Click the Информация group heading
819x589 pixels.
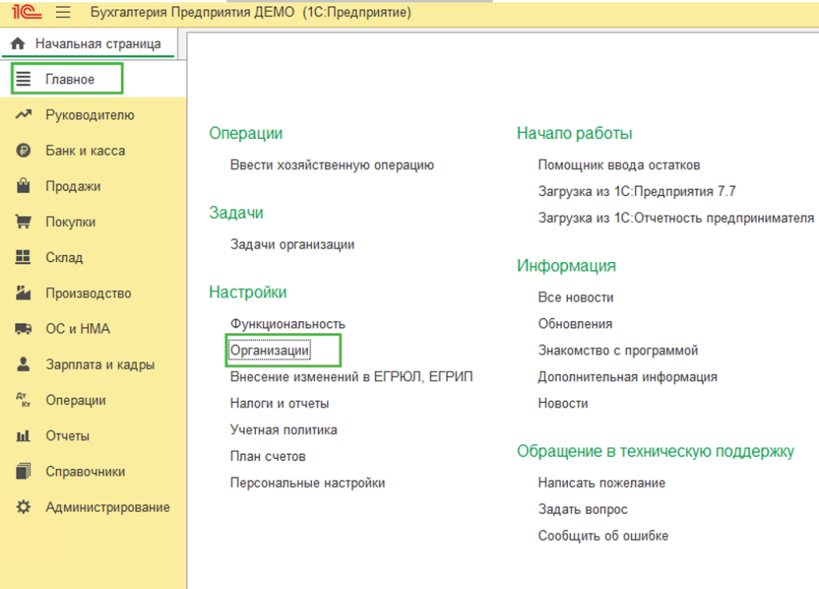[566, 266]
